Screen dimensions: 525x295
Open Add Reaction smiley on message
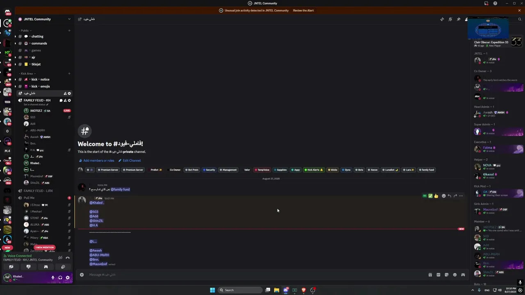[x=443, y=196]
